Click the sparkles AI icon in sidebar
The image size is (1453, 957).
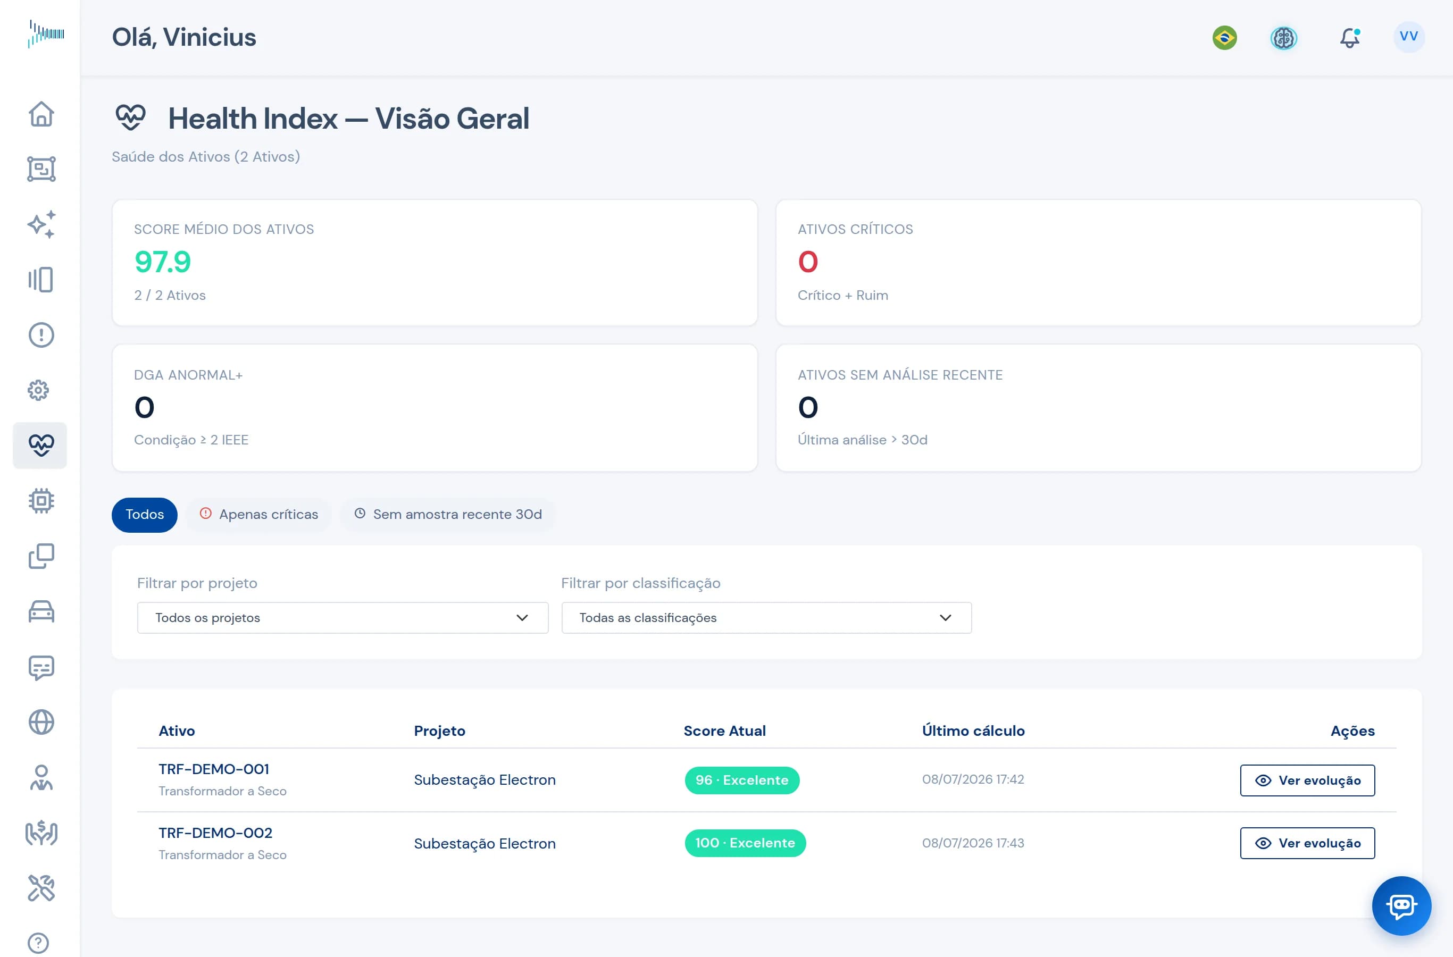pyautogui.click(x=41, y=224)
